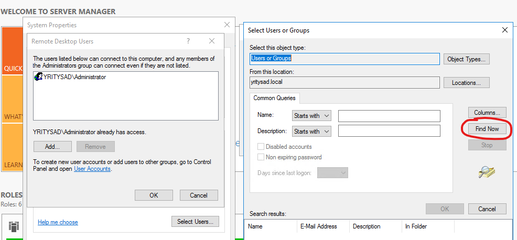The width and height of the screenshot is (517, 240).
Task: Click the server roles icon
Action: point(14,226)
